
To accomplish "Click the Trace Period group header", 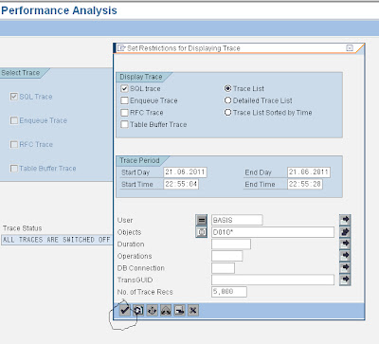I will coord(139,160).
